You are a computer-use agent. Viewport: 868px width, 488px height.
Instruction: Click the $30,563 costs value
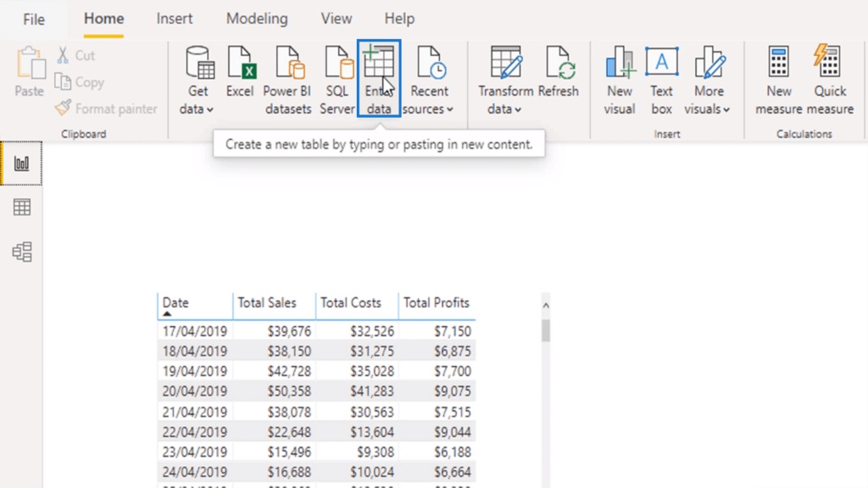[372, 413]
